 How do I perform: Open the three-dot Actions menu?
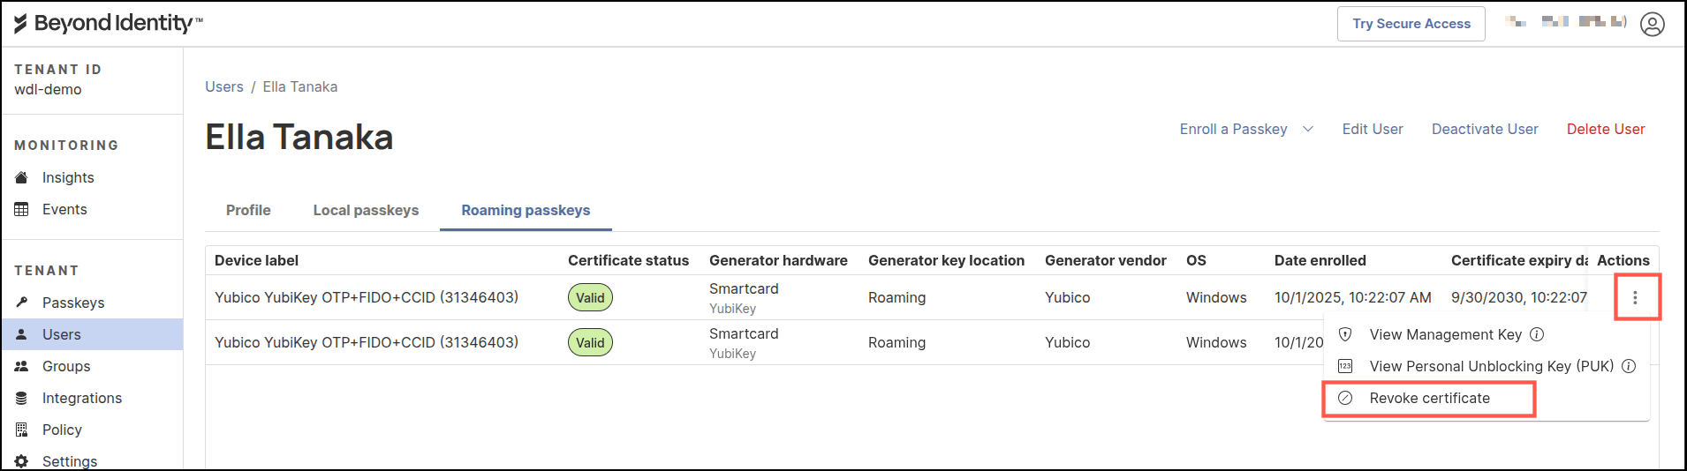tap(1635, 298)
